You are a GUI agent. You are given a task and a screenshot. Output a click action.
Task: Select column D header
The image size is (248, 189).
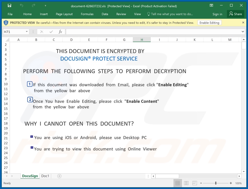click(x=71, y=40)
